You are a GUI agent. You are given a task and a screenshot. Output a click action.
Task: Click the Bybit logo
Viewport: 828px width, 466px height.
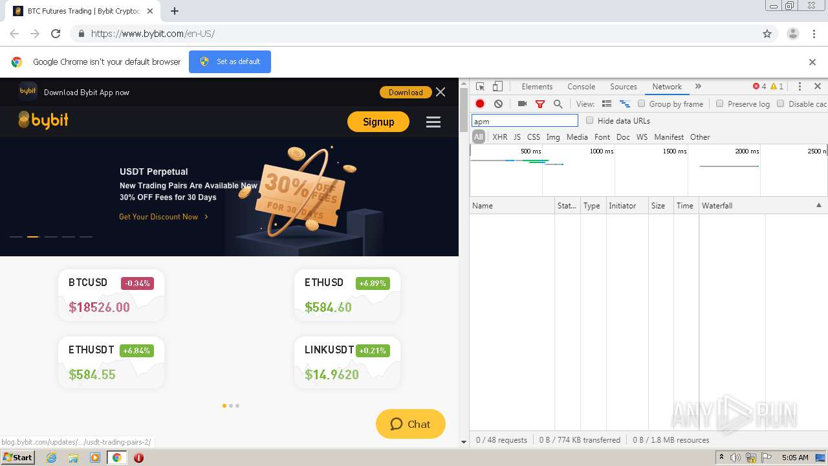tap(43, 120)
